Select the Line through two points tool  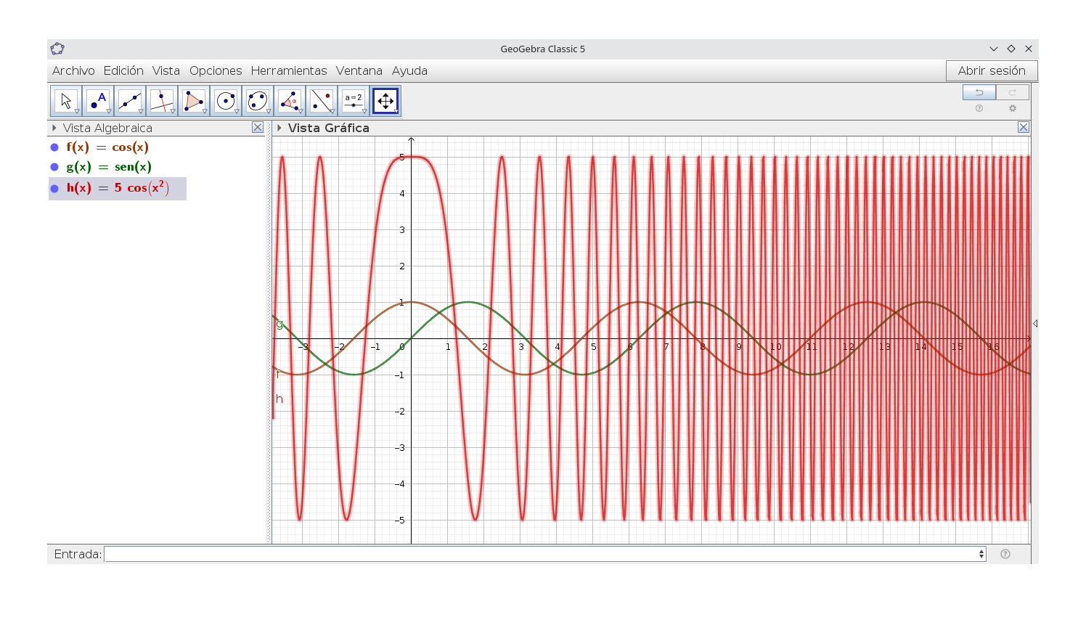(130, 101)
